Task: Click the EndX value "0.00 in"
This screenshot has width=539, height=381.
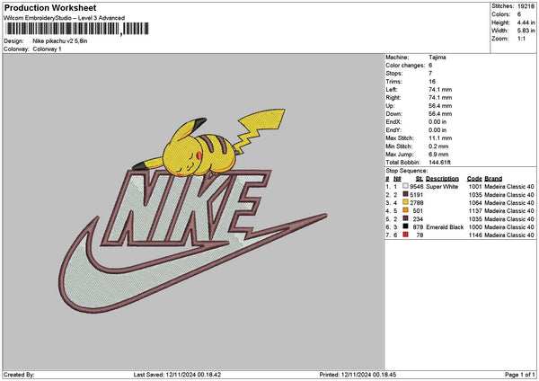Action: 437,122
